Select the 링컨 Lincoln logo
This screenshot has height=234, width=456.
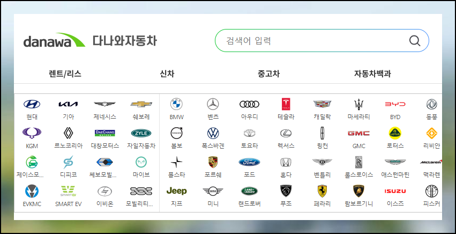322,133
